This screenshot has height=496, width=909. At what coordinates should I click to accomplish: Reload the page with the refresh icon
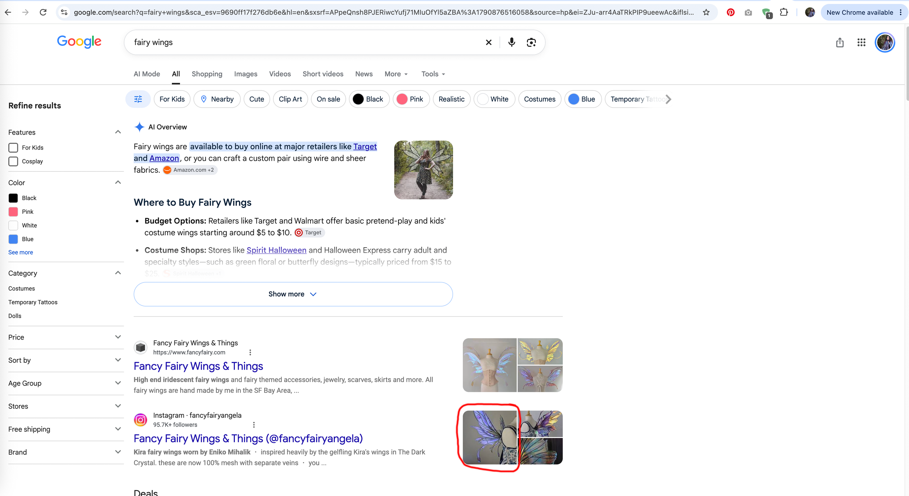point(43,12)
